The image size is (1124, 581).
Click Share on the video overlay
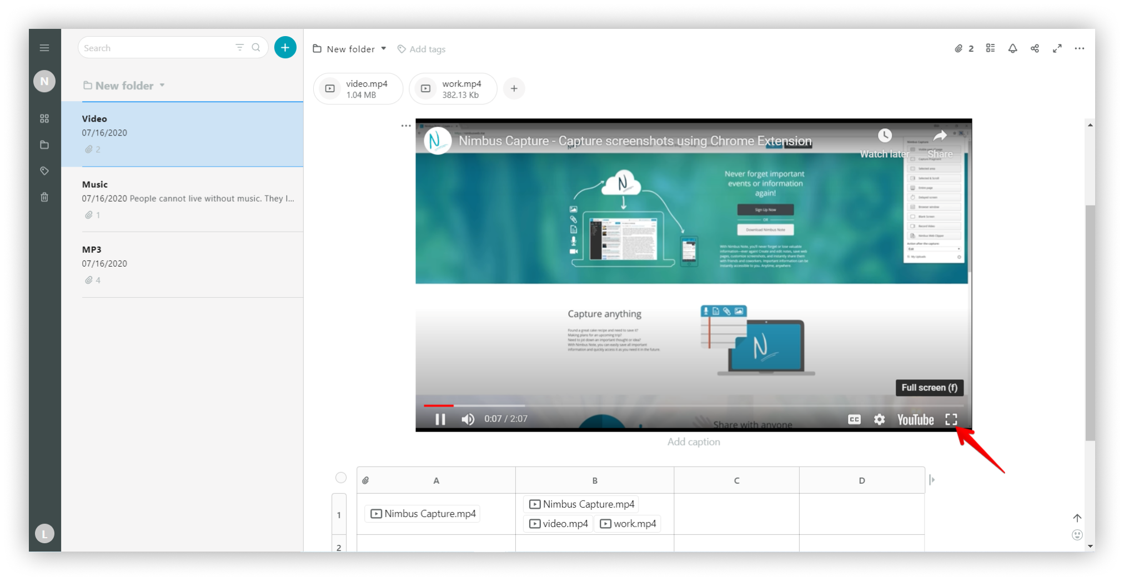tap(940, 143)
